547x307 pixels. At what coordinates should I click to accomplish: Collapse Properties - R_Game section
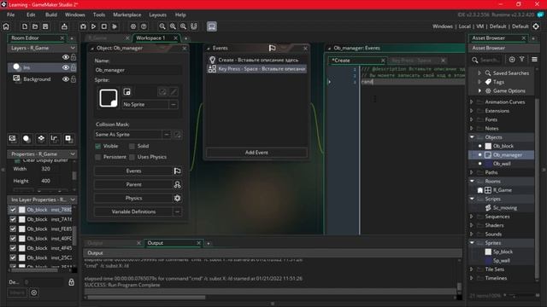(73, 153)
